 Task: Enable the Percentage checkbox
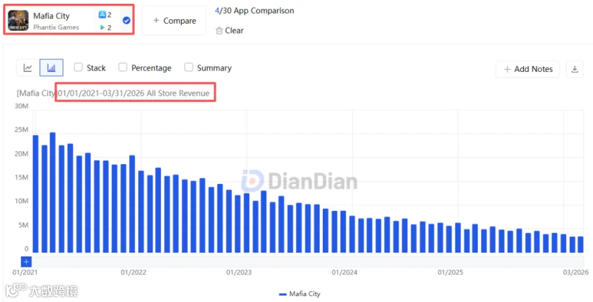(123, 67)
